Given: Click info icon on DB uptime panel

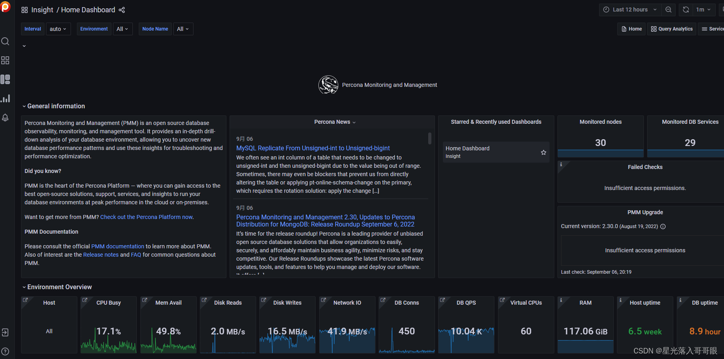Looking at the screenshot, I should pyautogui.click(x=680, y=300).
